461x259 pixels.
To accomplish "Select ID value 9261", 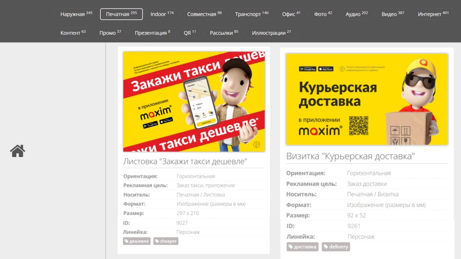I will point(354,226).
